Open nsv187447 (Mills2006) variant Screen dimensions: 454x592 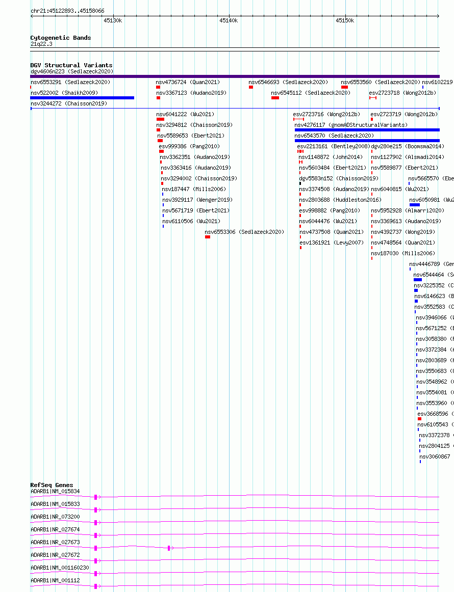[x=194, y=189]
